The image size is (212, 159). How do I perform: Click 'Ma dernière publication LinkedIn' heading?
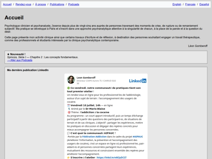28,70
